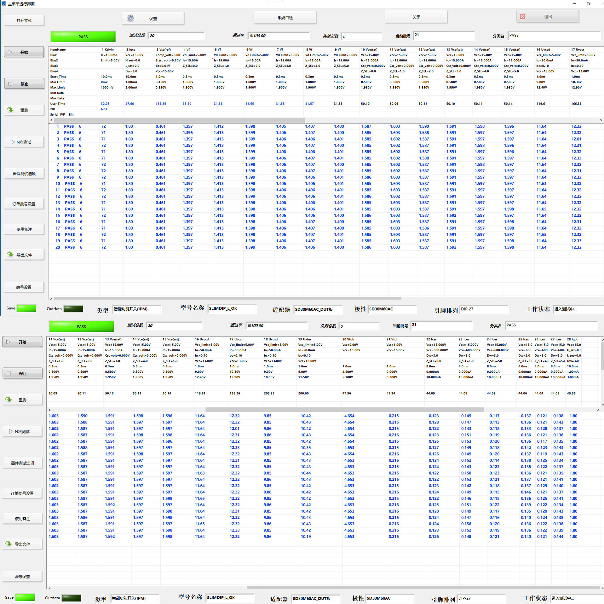Click the app icon in the title bar
The height and width of the screenshot is (604, 604).
click(3, 4)
